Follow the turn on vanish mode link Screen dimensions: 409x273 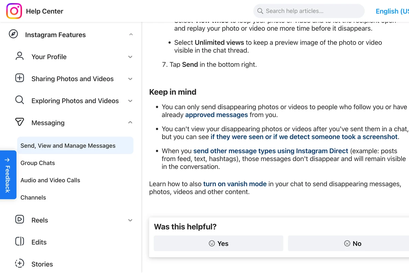coord(235,184)
